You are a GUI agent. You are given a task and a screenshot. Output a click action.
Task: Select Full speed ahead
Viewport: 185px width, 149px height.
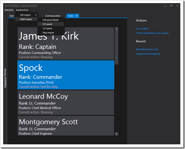pyautogui.click(x=51, y=20)
